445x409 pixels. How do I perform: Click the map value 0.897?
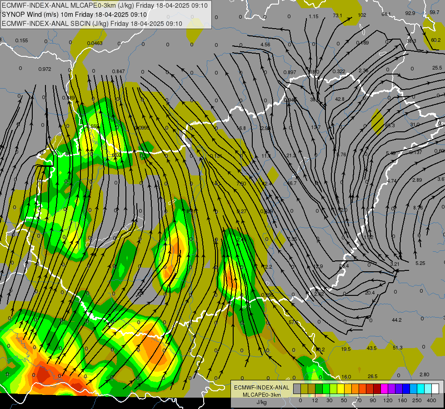(290, 72)
